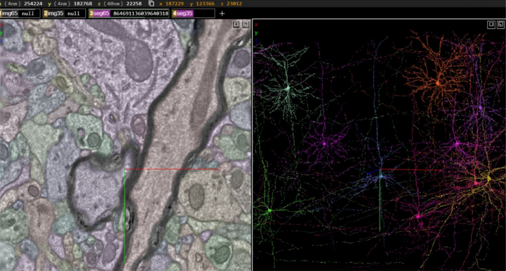Select the light green neuron soma in 3D view
This screenshot has height=271, width=506.
click(x=288, y=88)
